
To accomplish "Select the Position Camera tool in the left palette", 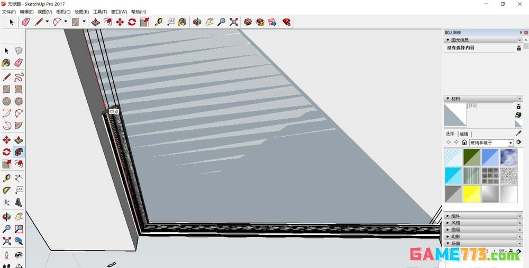I will point(6,255).
